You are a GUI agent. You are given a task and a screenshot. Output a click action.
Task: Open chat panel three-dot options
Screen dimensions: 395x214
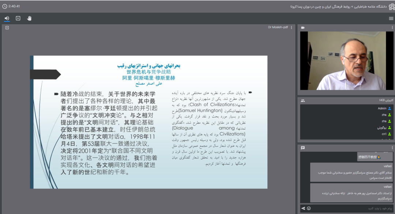(392, 148)
